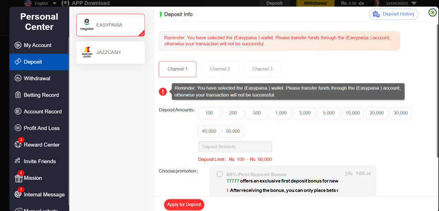This screenshot has height=211, width=439.
Task: Select deposit amount 200
Action: (233, 113)
